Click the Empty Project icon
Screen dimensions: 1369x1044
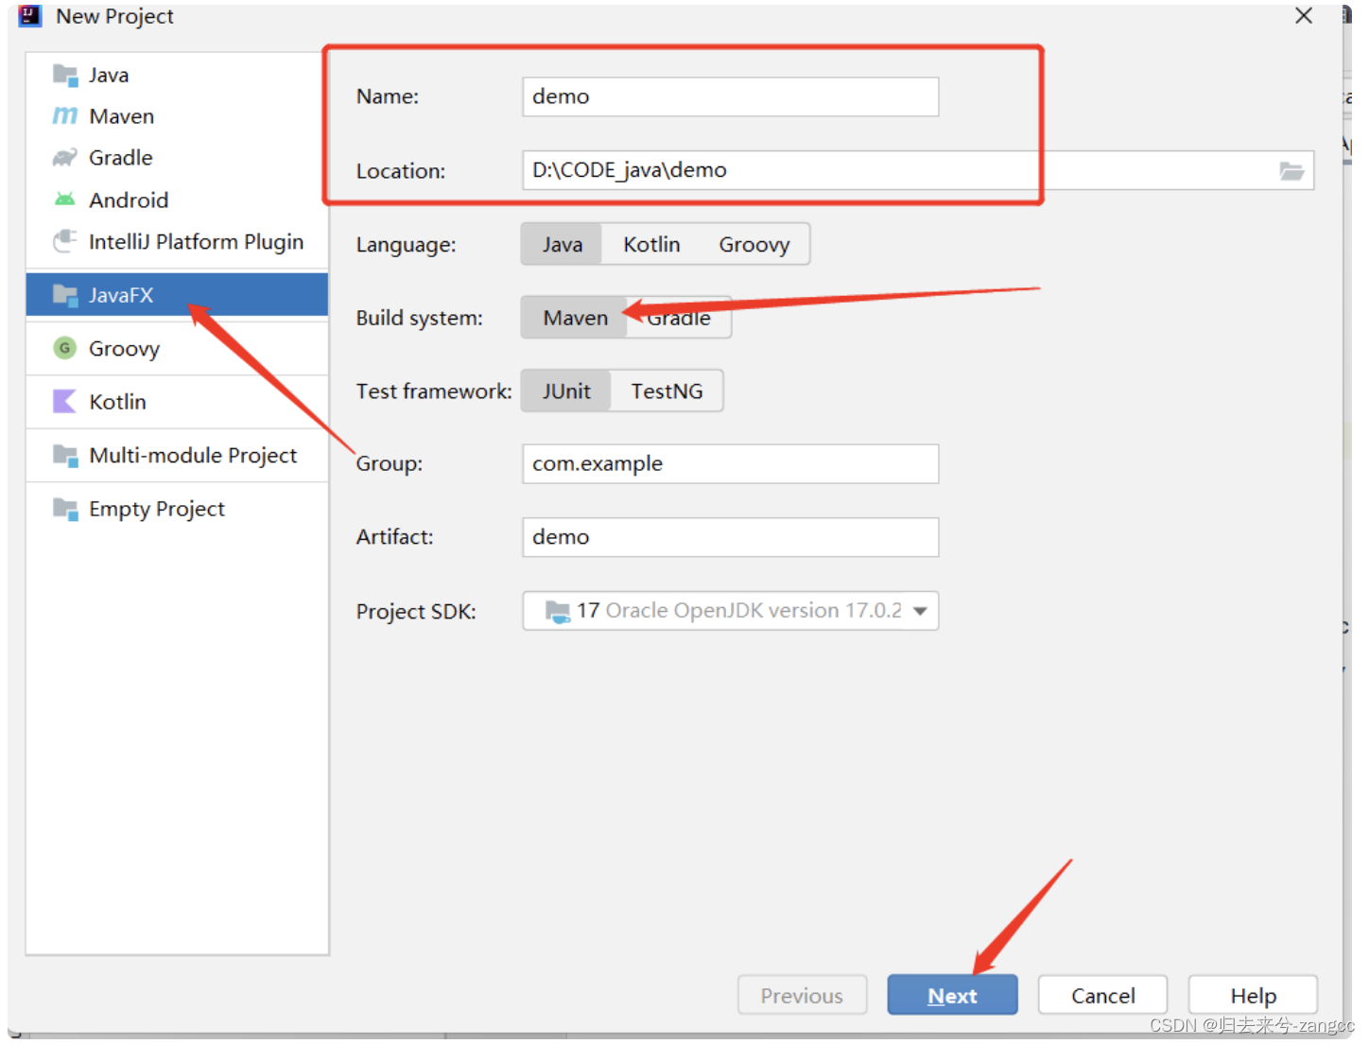[65, 509]
